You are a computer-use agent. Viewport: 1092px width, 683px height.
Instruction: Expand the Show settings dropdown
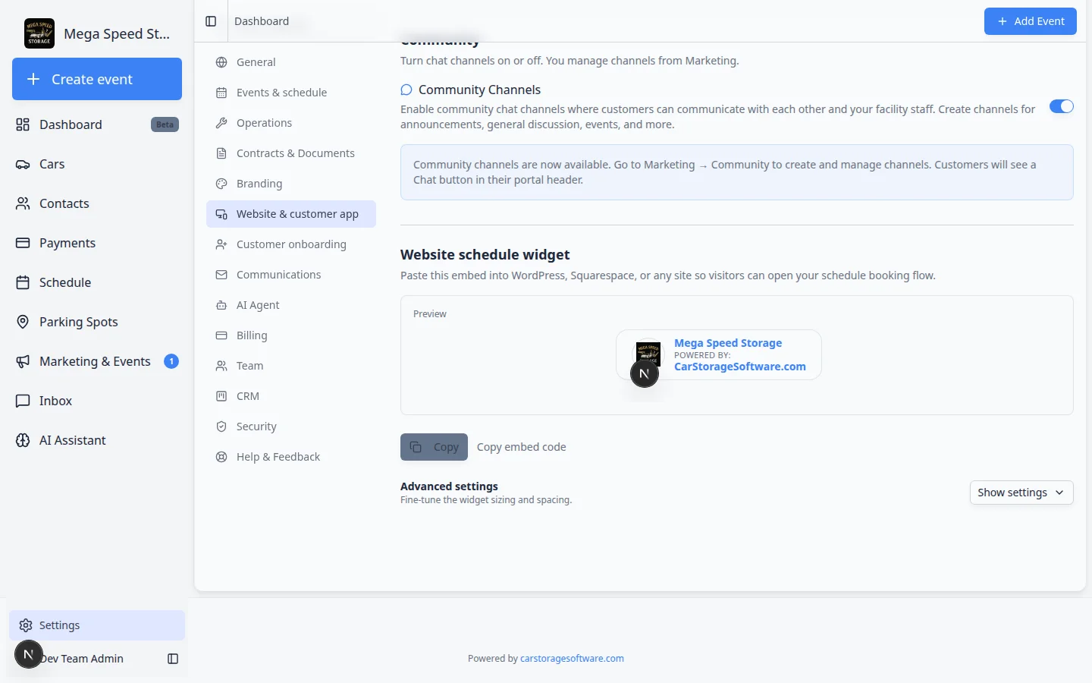1021,493
